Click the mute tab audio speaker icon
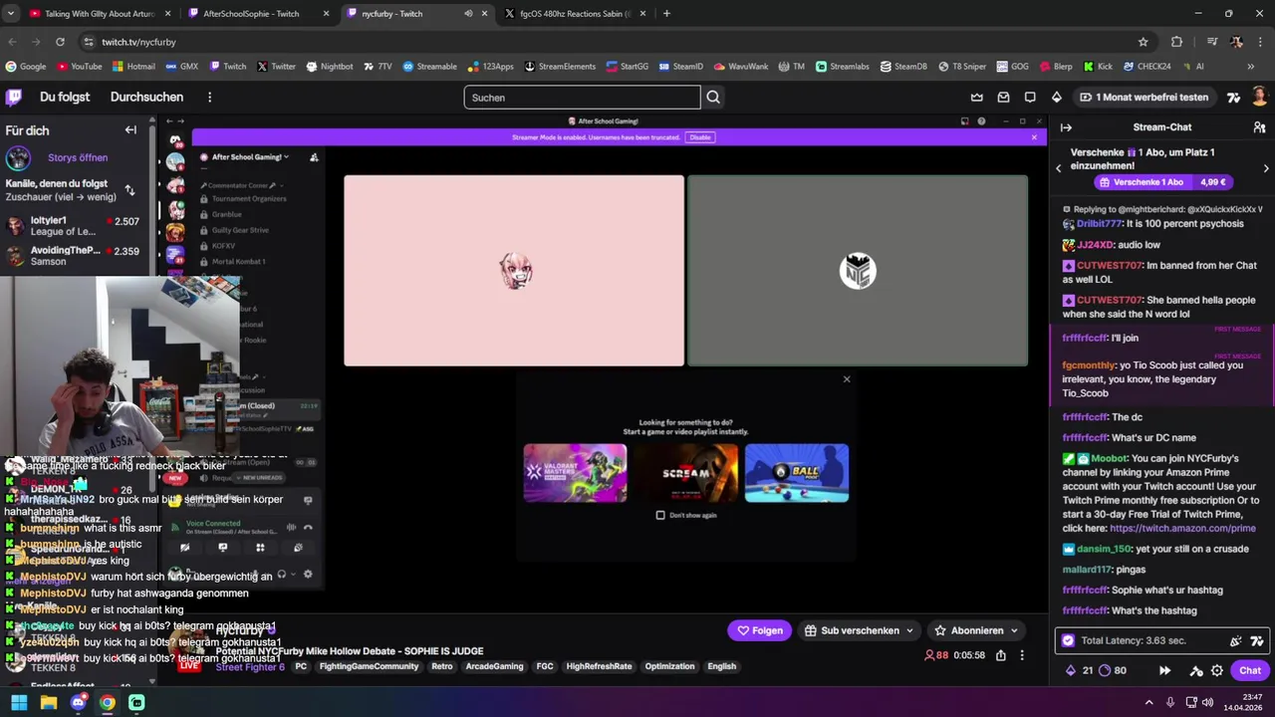The image size is (1275, 717). 468,14
